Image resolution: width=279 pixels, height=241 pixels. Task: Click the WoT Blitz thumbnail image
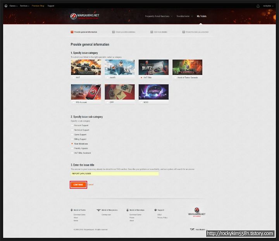click(153, 67)
